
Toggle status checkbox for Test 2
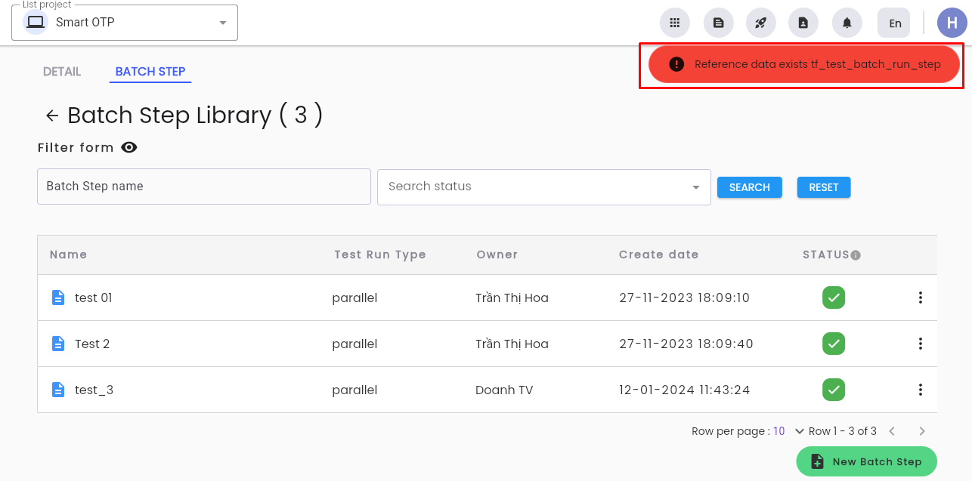(834, 344)
